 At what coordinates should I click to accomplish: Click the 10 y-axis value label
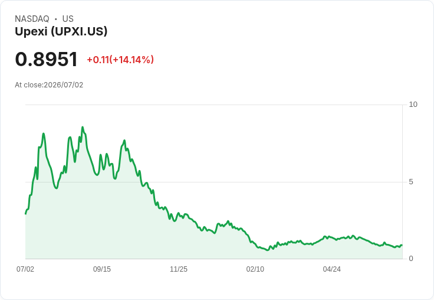(413, 105)
